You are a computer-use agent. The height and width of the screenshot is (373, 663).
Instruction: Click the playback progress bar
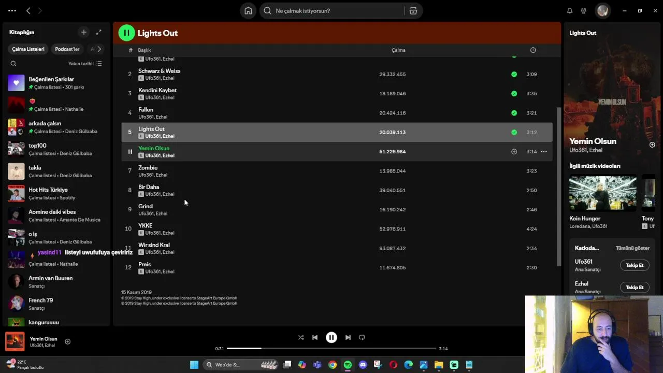click(331, 349)
